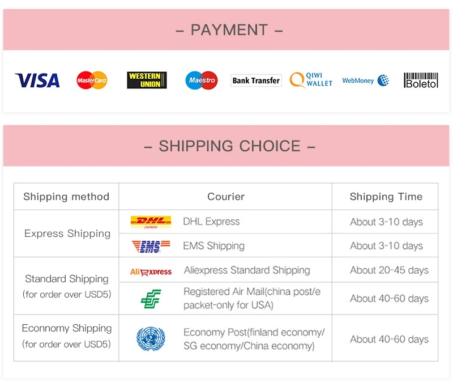Click the EMS Shipping logo
453x382 pixels.
[x=151, y=246]
